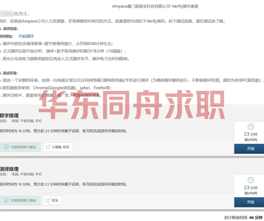
Task: Click 总计剩余时间 46 分钟 text
Action: click(243, 218)
